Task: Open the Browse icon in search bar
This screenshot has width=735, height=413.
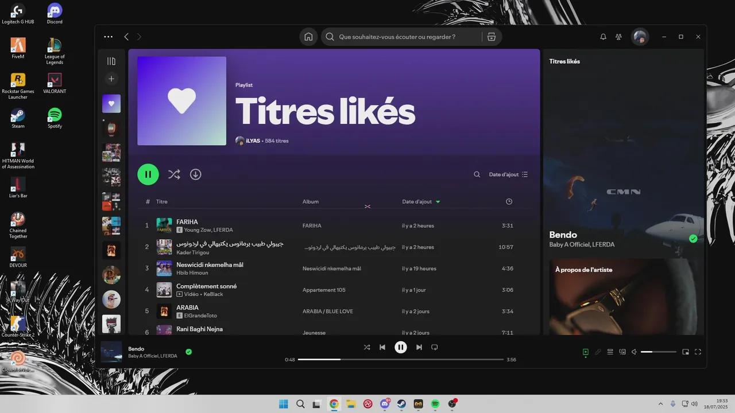Action: point(491,37)
